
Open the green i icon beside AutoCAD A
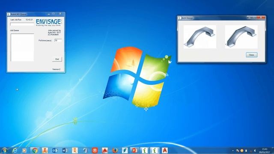(155, 150)
